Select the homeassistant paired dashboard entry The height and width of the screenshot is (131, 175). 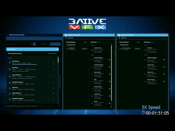[x=77, y=49]
